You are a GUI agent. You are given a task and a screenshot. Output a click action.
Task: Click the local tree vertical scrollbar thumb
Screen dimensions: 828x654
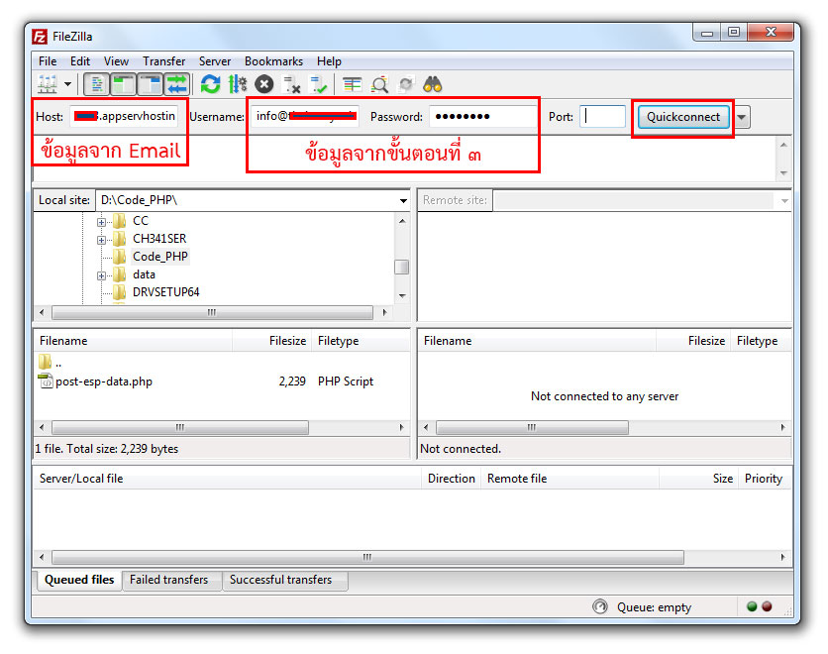401,267
